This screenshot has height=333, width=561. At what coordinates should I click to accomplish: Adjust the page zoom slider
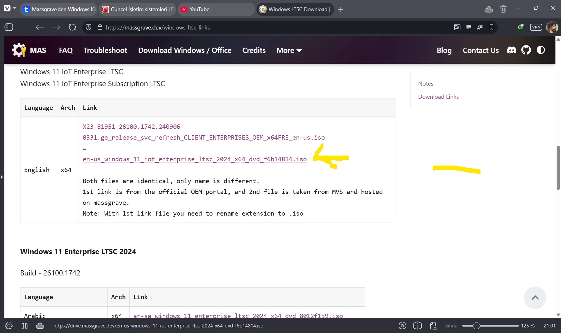pos(490,326)
